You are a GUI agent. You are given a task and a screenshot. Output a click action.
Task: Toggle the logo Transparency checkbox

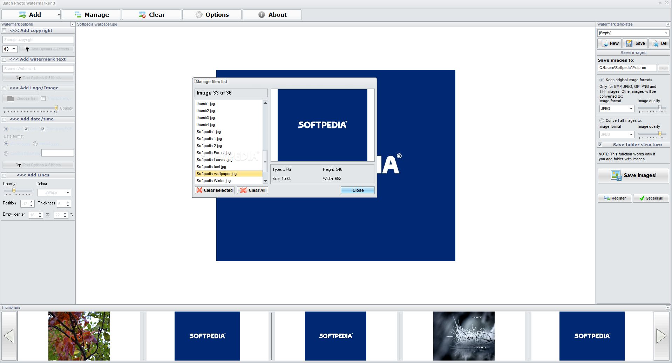[43, 99]
